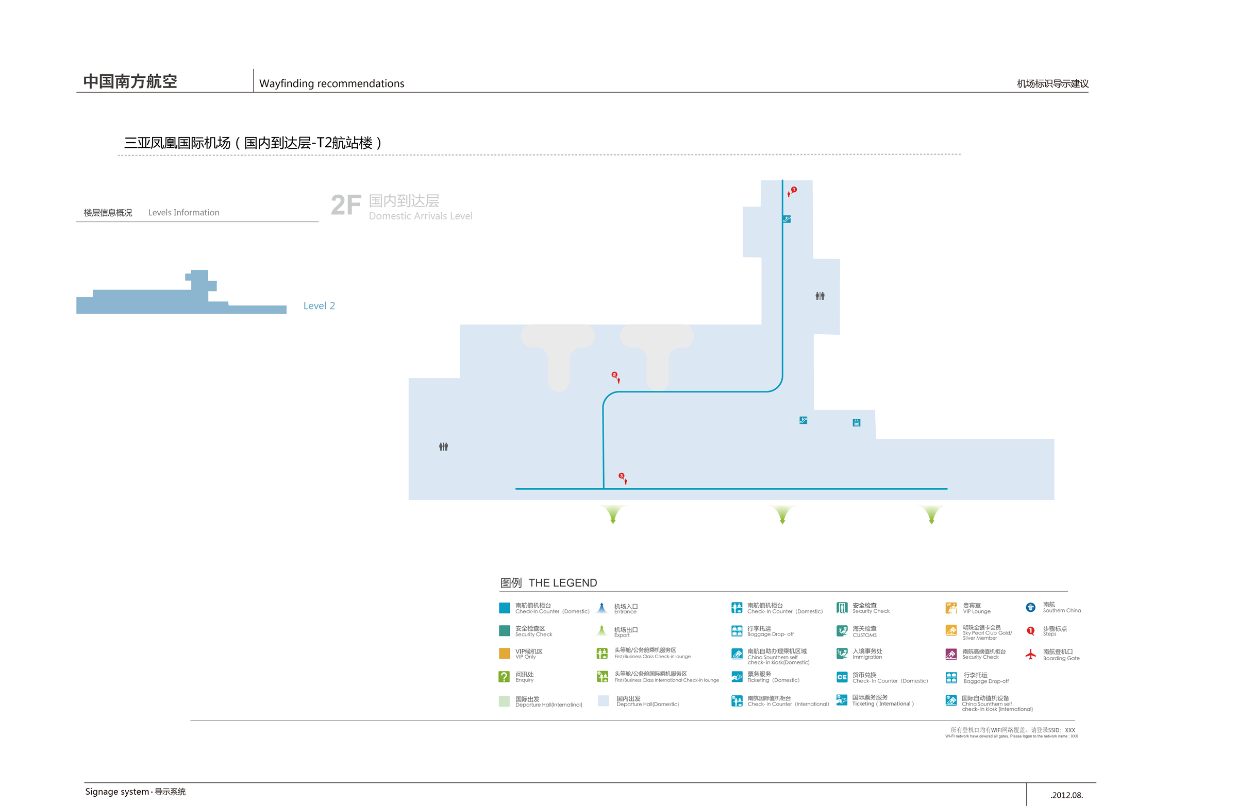Click the small blue icon right of lower escalator

857,423
